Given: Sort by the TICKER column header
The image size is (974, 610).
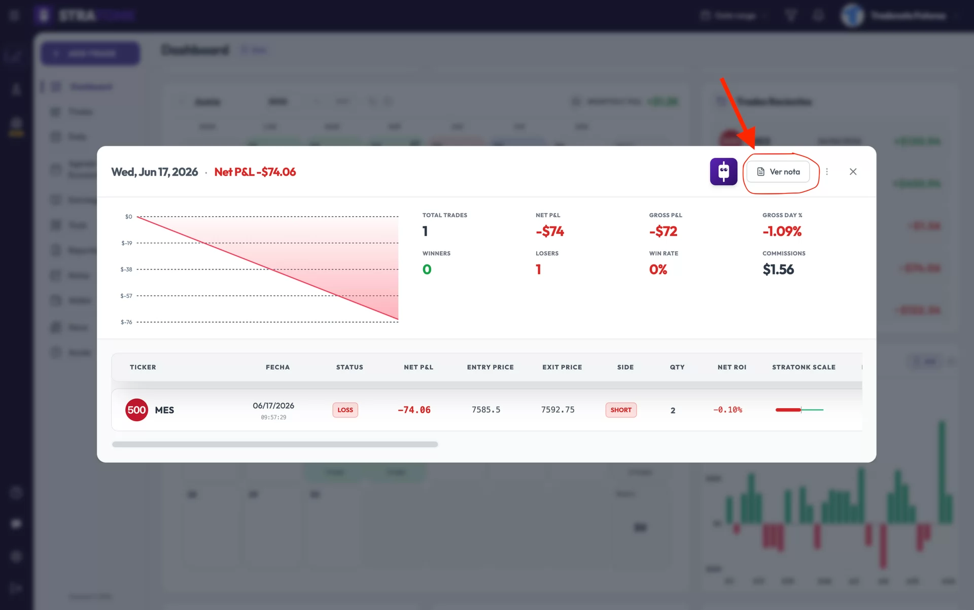Looking at the screenshot, I should coord(143,367).
